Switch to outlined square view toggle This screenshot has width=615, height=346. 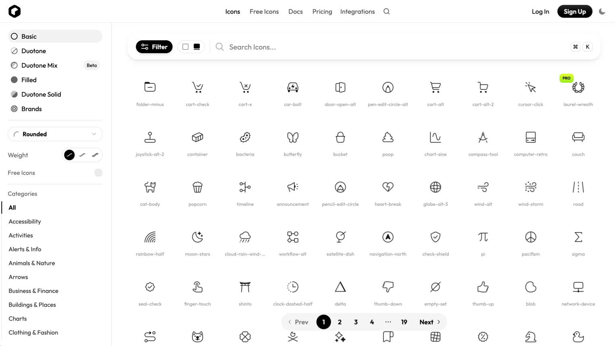click(186, 47)
